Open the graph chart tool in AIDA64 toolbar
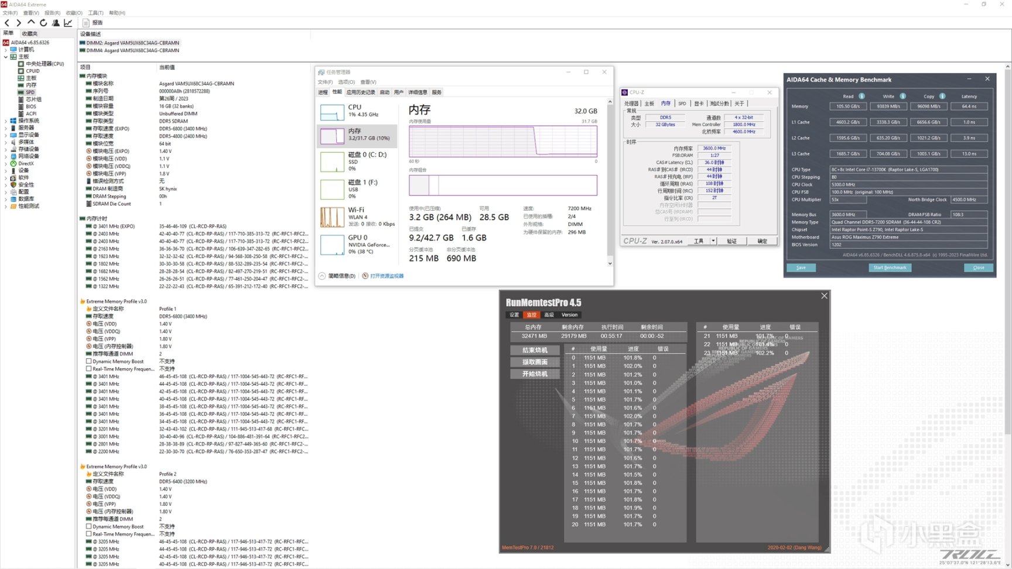The height and width of the screenshot is (569, 1012). coord(68,23)
